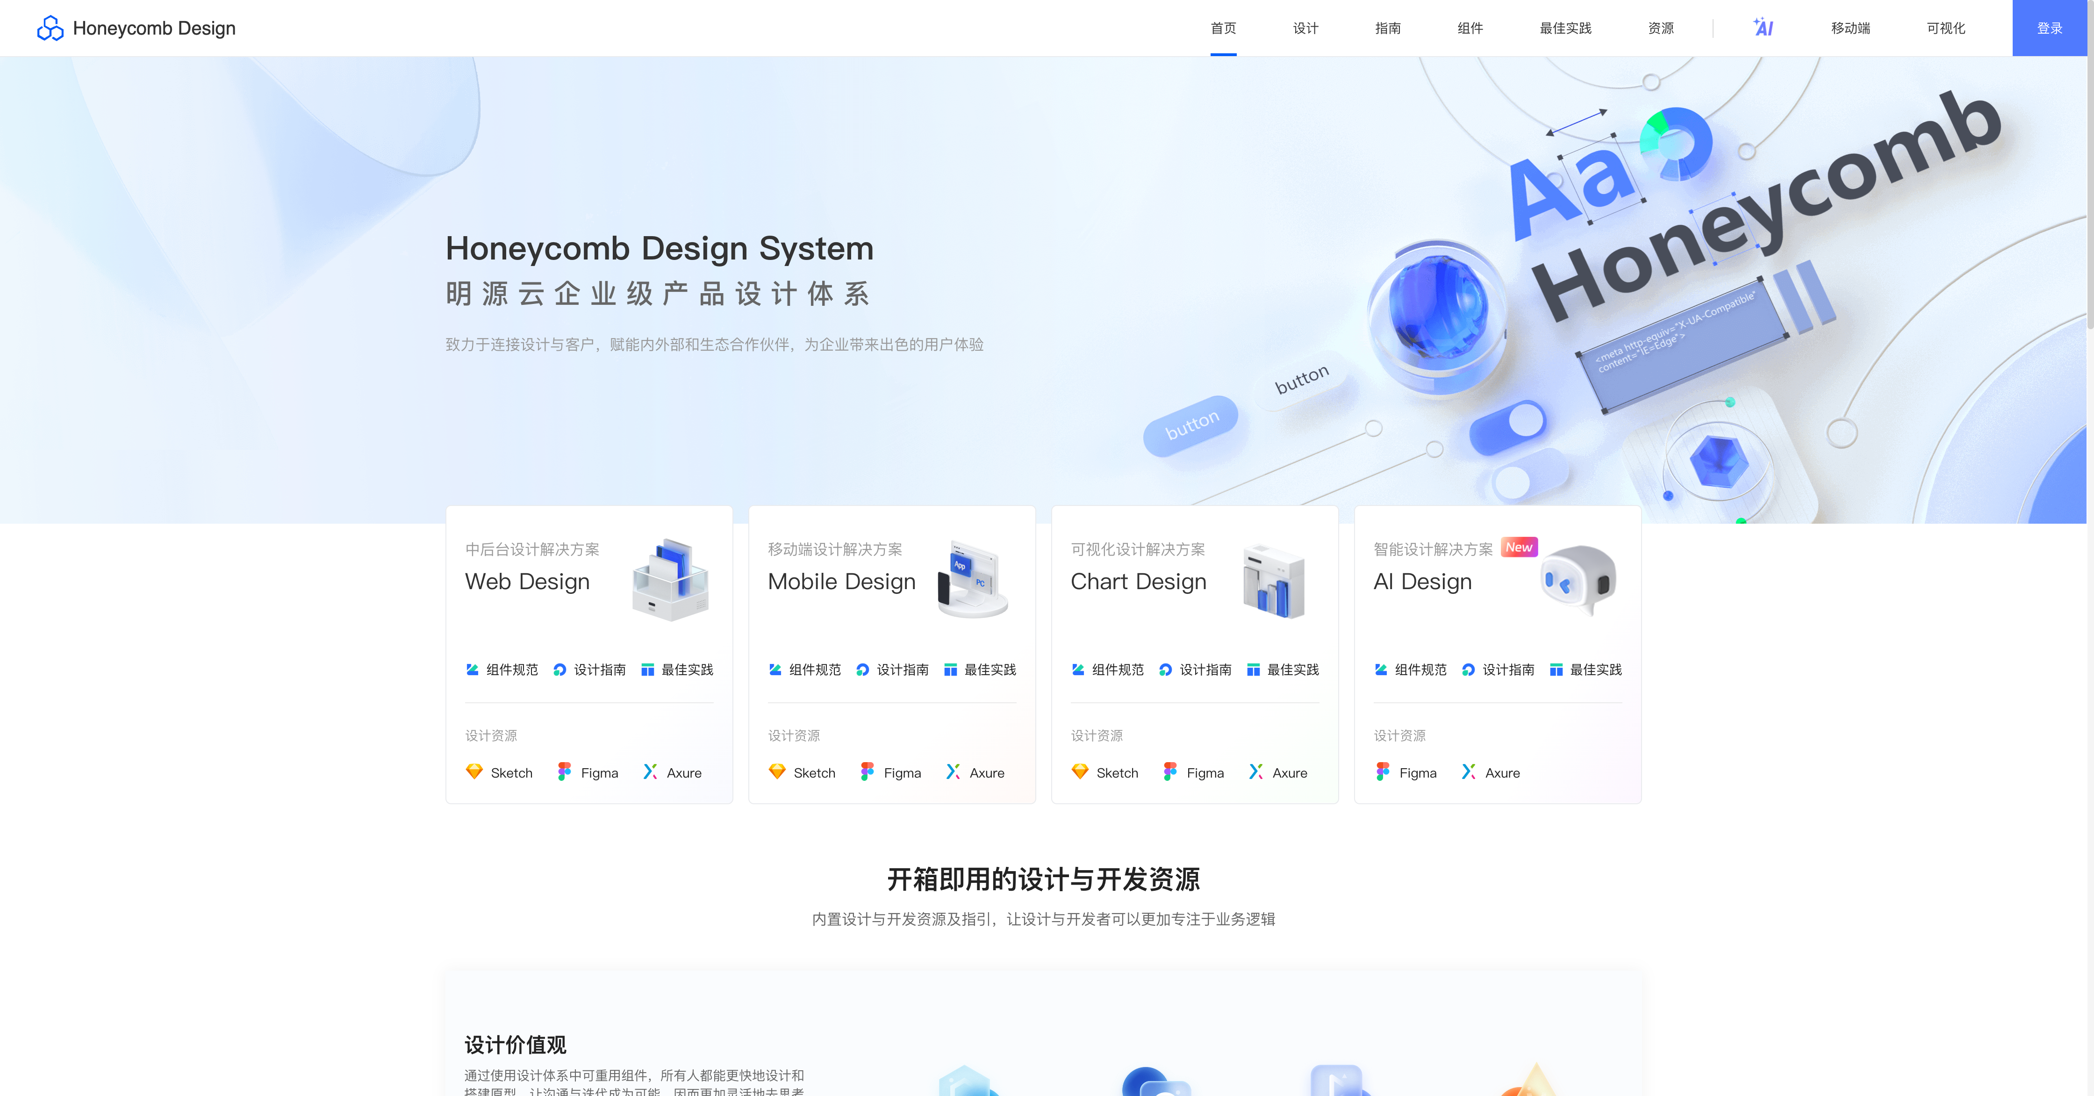
Task: Click 设计指南 icon in Mobile Design card
Action: (x=862, y=669)
